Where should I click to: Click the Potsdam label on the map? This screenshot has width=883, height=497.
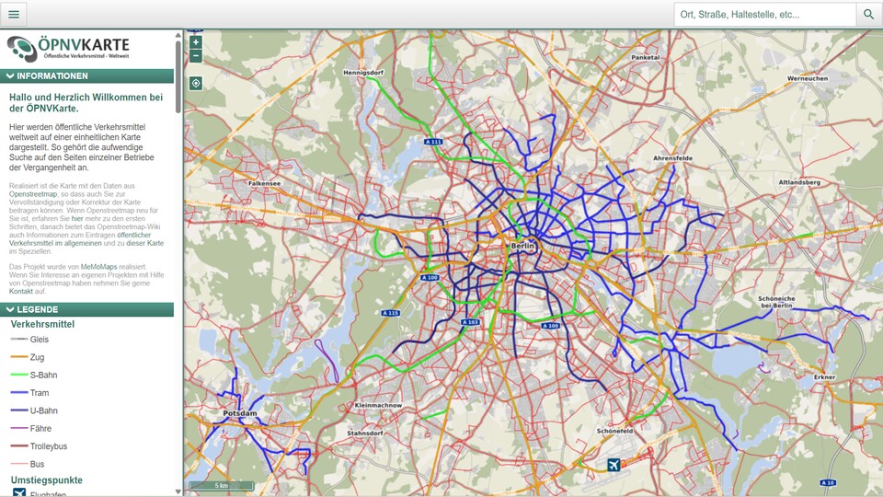[240, 413]
